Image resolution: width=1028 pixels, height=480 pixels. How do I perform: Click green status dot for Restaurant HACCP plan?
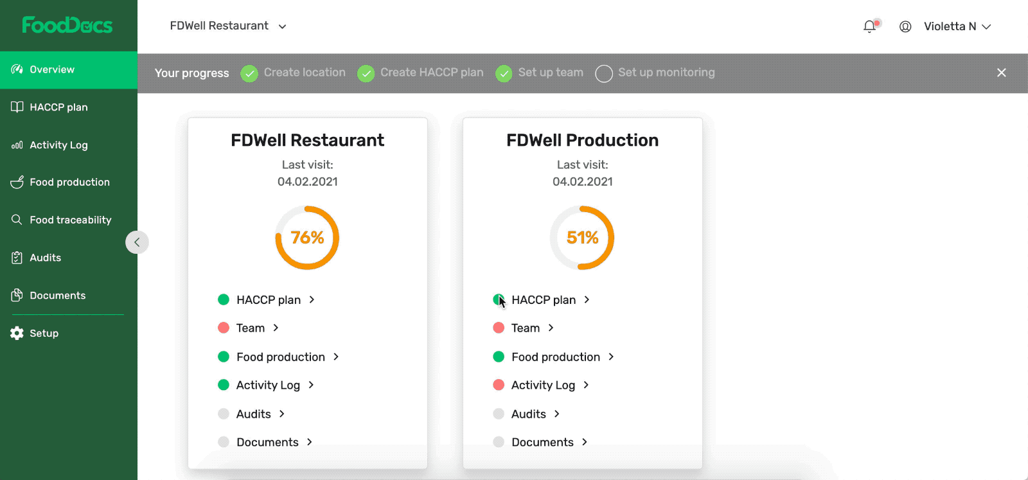[x=224, y=299]
